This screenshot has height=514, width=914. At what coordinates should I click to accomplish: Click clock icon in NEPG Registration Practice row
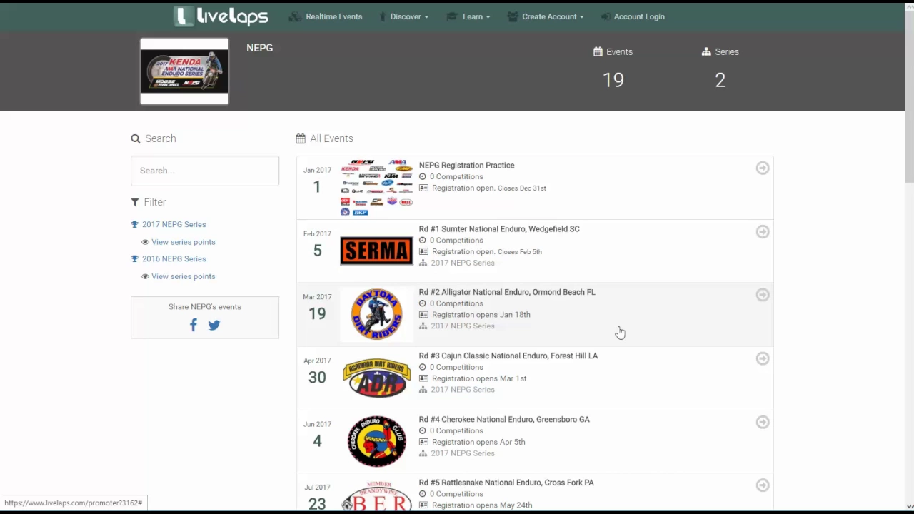(x=423, y=177)
